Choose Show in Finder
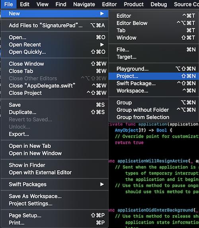Screen dimensions: 199x228 click(55, 165)
